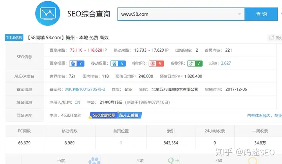The image size is (282, 164).
Task: Click the SEO信息 row header
Action: 24,57
